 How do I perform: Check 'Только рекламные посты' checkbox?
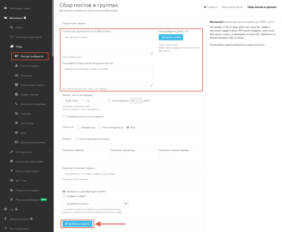point(76,139)
